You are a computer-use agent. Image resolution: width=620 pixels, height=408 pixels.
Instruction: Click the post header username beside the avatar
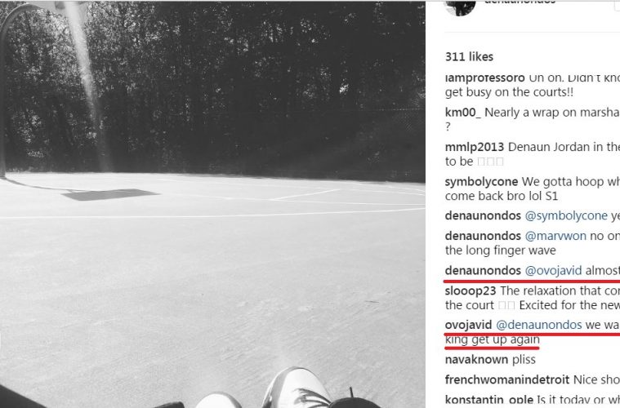pyautogui.click(x=520, y=2)
